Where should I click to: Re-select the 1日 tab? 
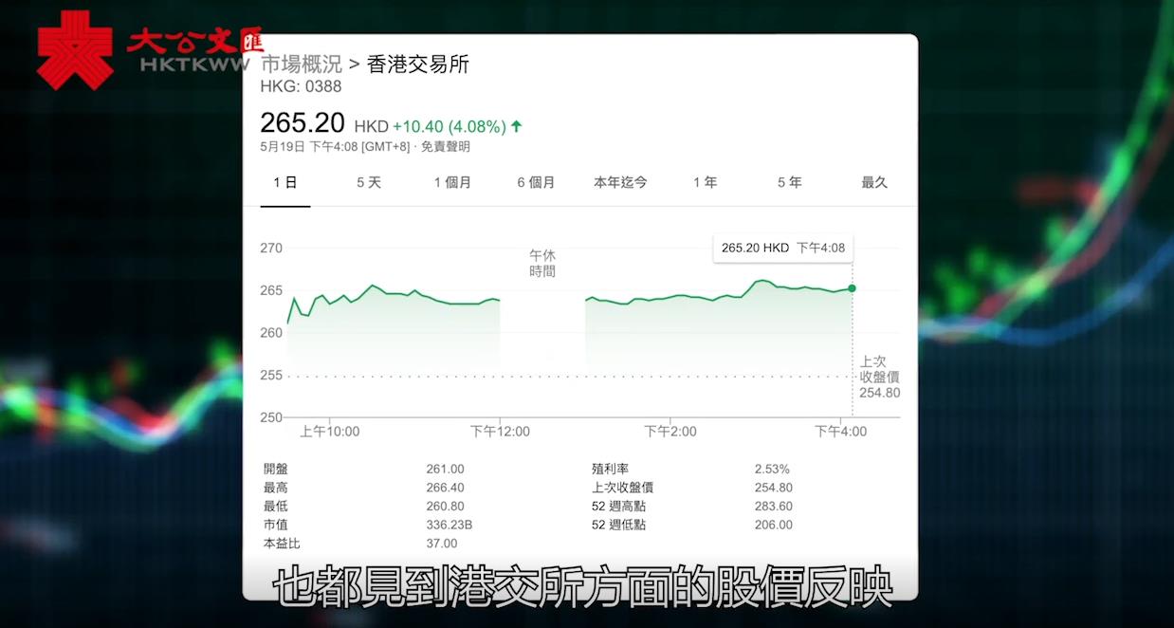pos(284,182)
